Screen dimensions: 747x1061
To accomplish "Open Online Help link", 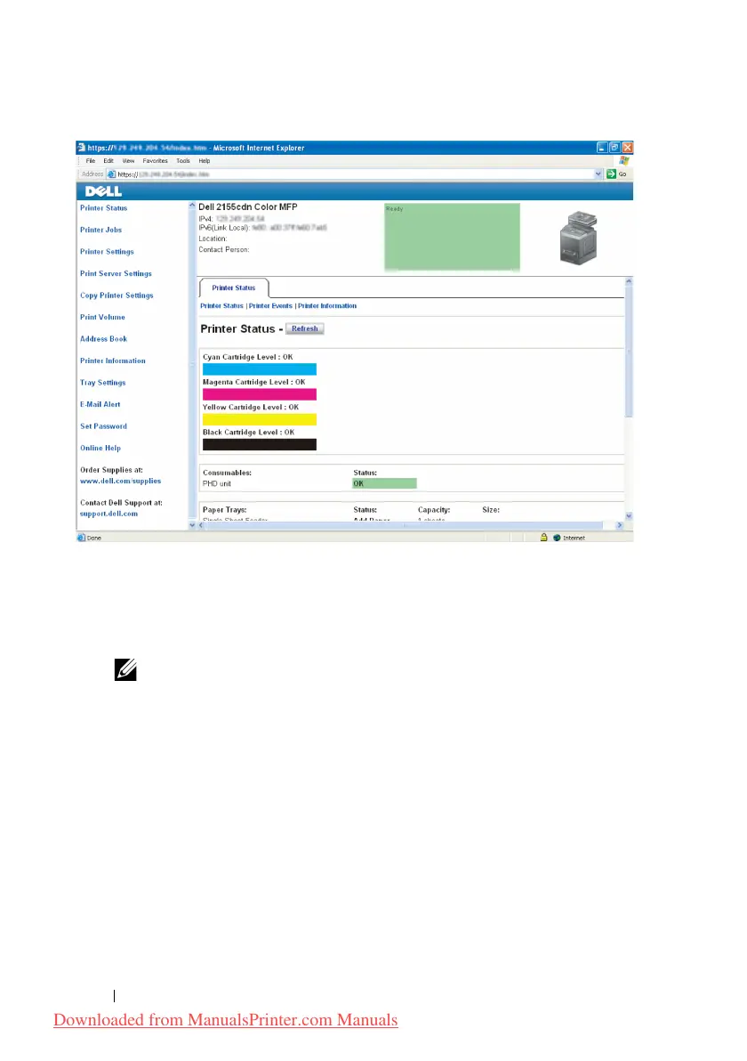I will click(x=100, y=448).
